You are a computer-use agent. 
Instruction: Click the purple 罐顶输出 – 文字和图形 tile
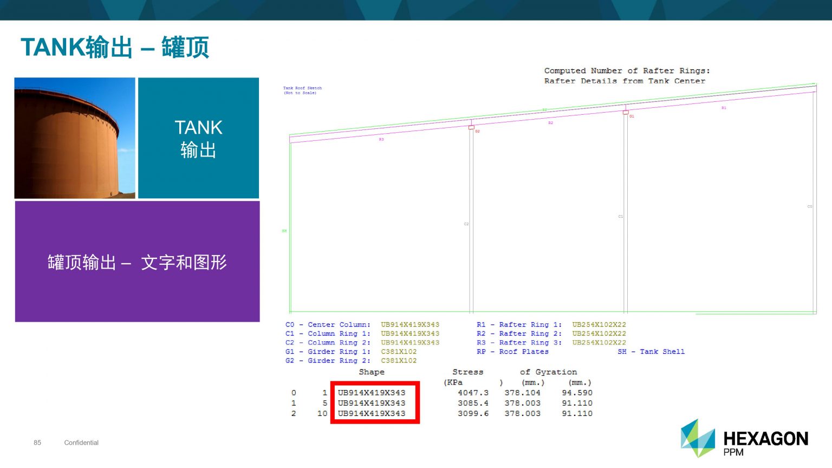(137, 262)
